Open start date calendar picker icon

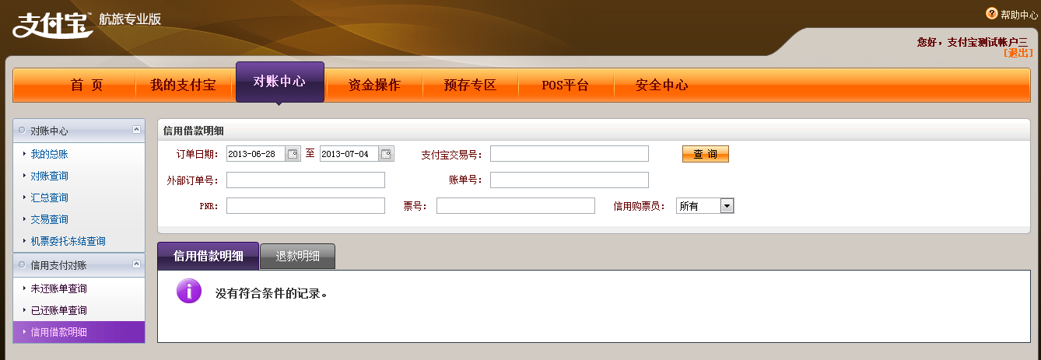pos(293,154)
